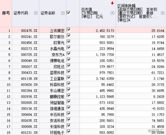
Task: Open the 证券名称 column filter dropdown
Action: (63, 13)
